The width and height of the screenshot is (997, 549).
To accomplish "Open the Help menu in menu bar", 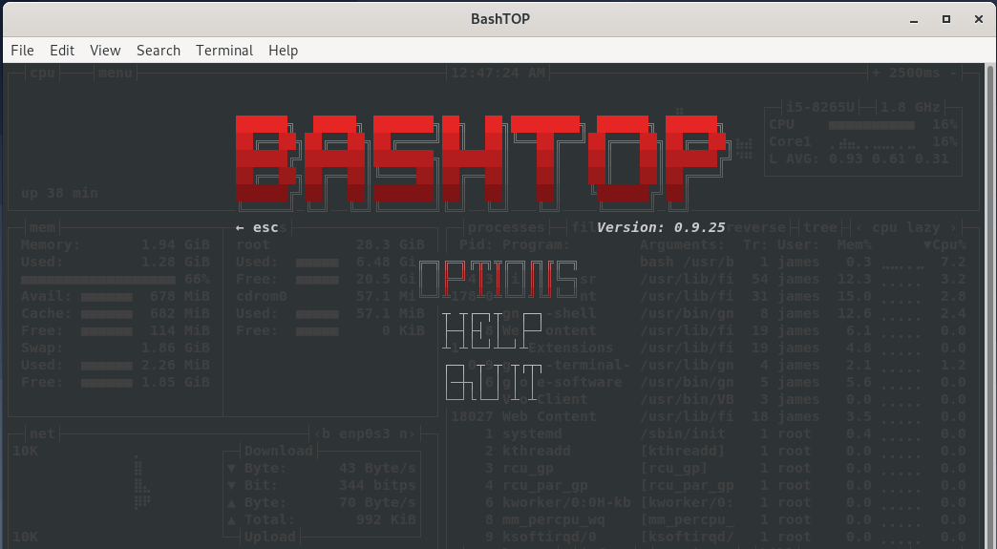I will pos(283,51).
